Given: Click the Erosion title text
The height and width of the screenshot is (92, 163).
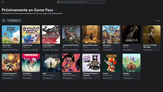Looking at the screenshot, I should pyautogui.click(x=105, y=73).
